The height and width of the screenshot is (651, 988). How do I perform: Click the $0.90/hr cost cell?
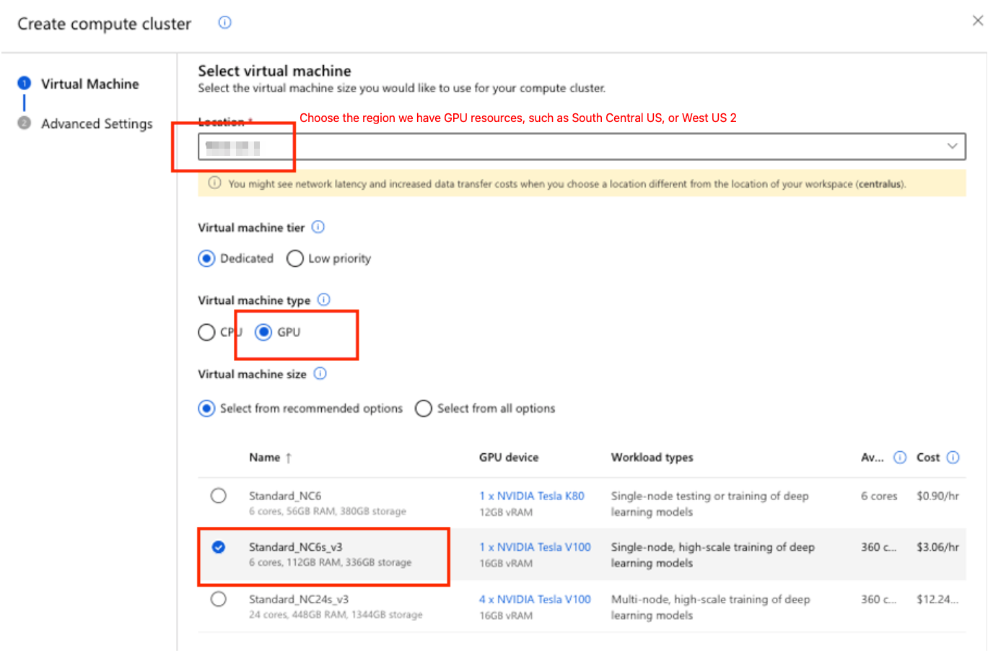coord(937,496)
